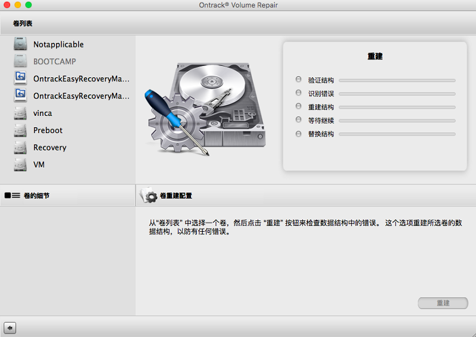Click the BOOTCAMP drive icon
476x337 pixels.
pyautogui.click(x=21, y=61)
